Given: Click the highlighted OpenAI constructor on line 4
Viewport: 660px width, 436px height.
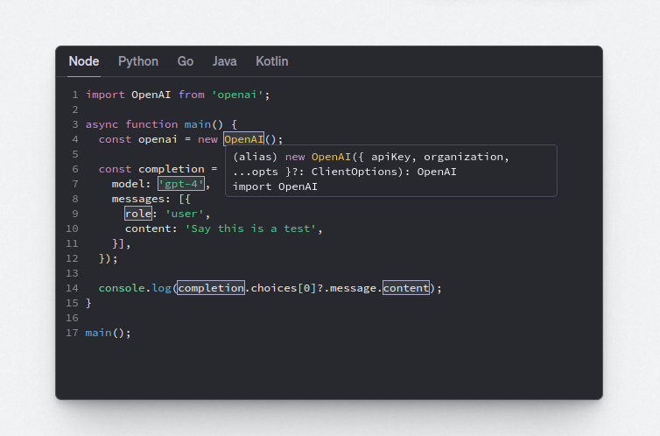Looking at the screenshot, I should pyautogui.click(x=243, y=139).
